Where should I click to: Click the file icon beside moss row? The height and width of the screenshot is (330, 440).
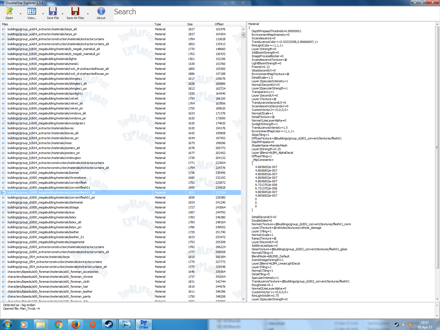[x=4, y=143]
